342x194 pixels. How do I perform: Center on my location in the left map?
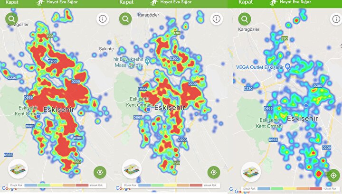tap(100, 172)
